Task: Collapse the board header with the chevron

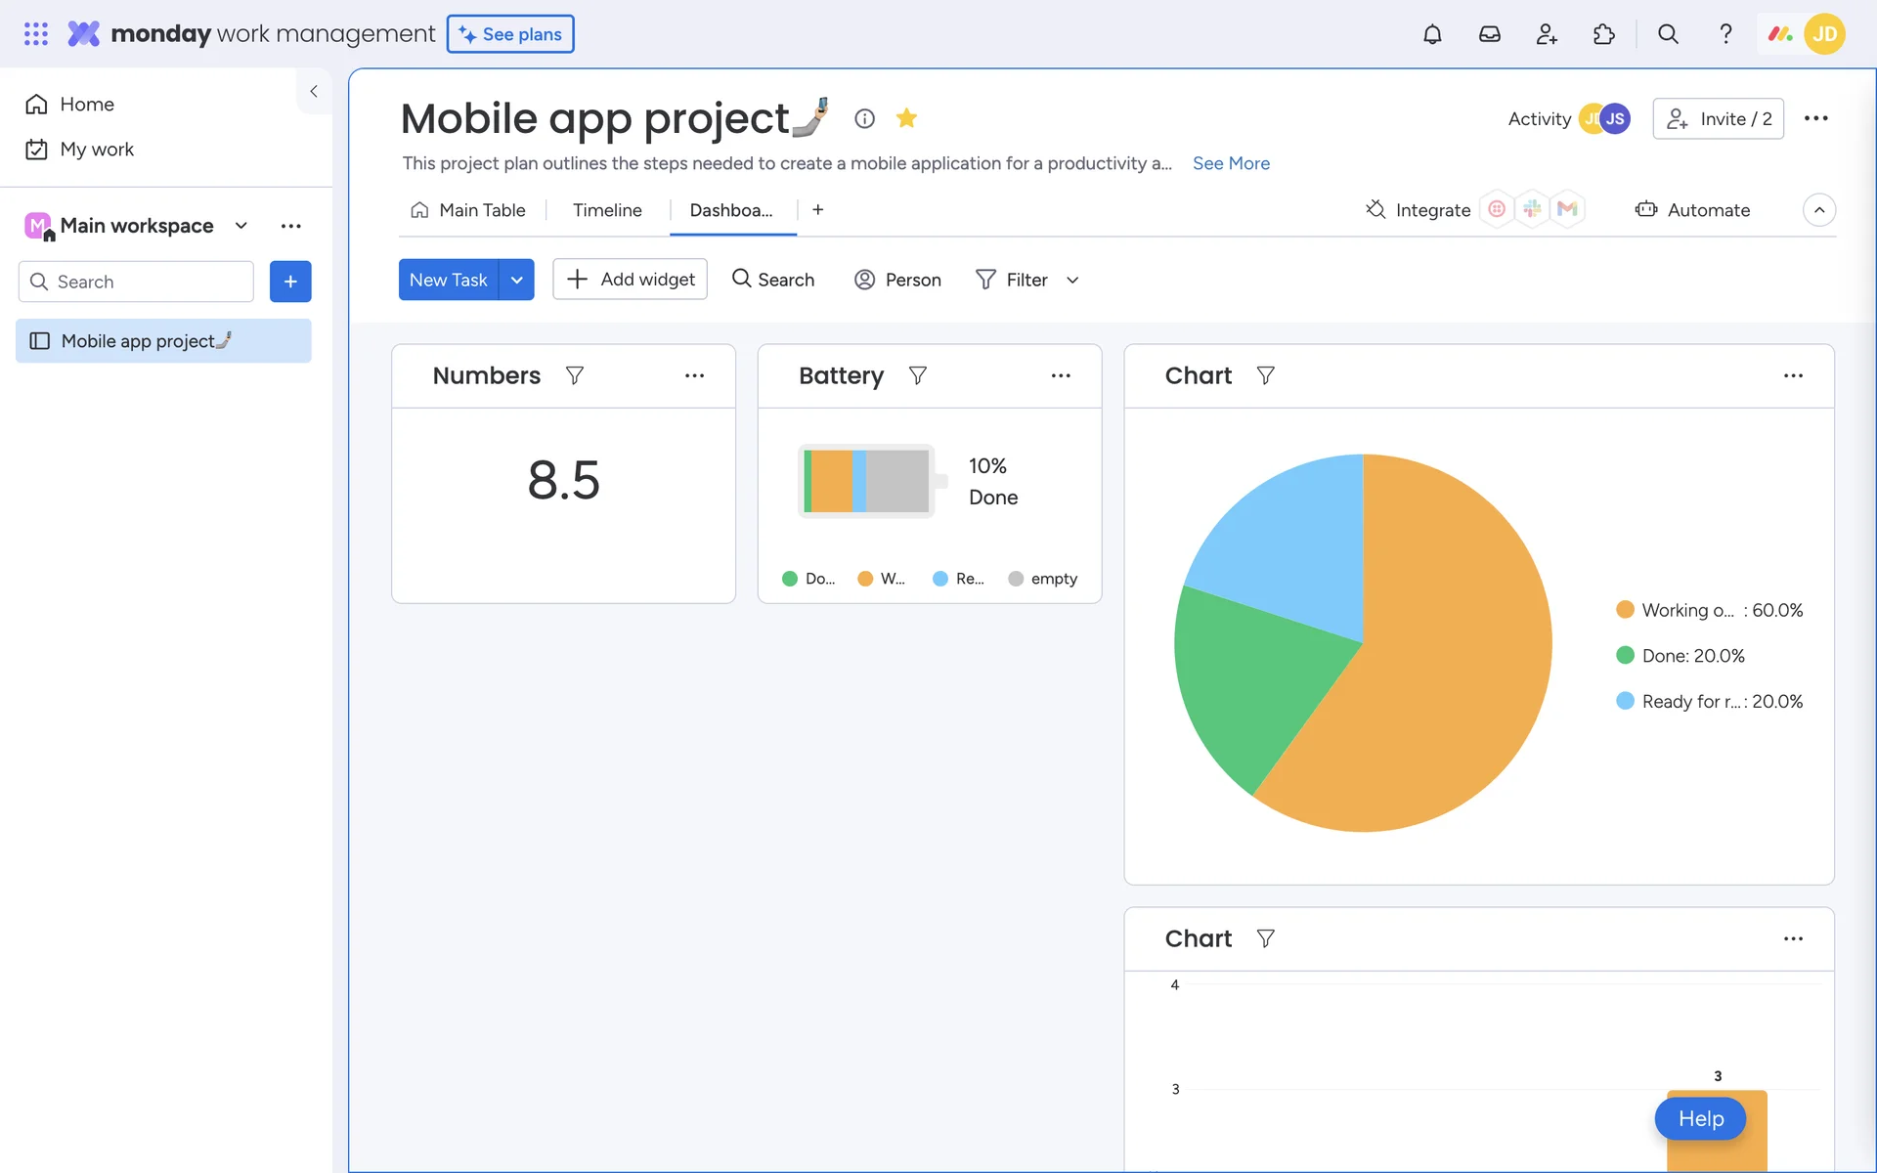Action: (1818, 210)
